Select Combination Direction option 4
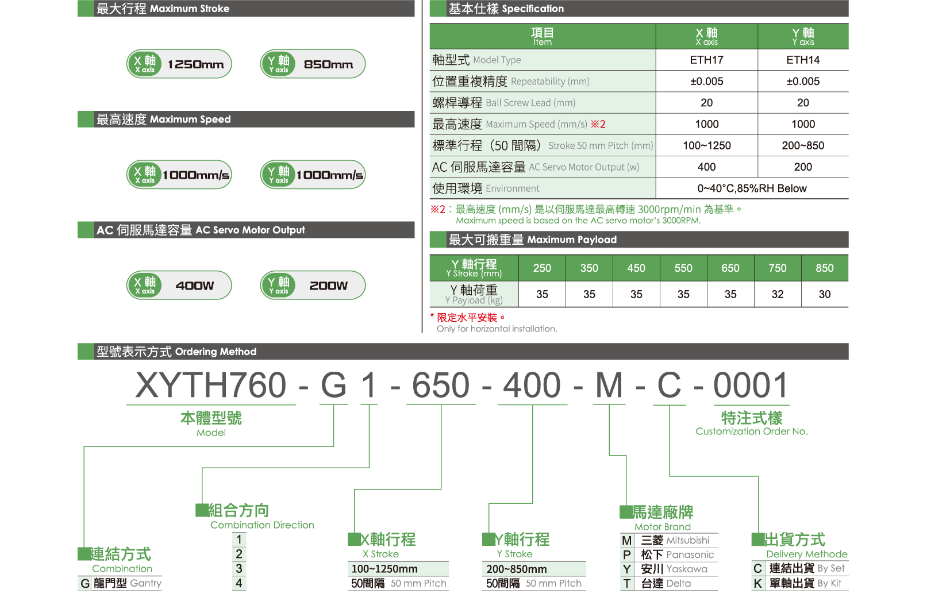Image resolution: width=927 pixels, height=605 pixels. (239, 583)
